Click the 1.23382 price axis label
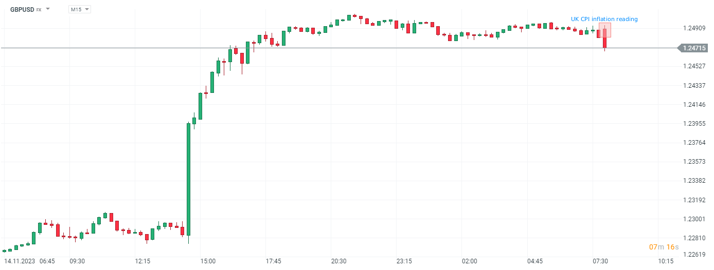This screenshot has width=714, height=270. click(x=694, y=181)
